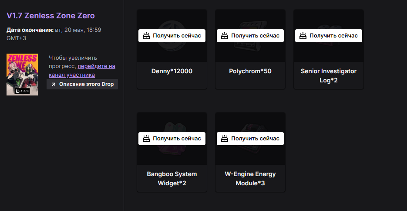Click the chest icon on Bangboo System Widget button
The width and height of the screenshot is (407, 211).
click(x=146, y=139)
